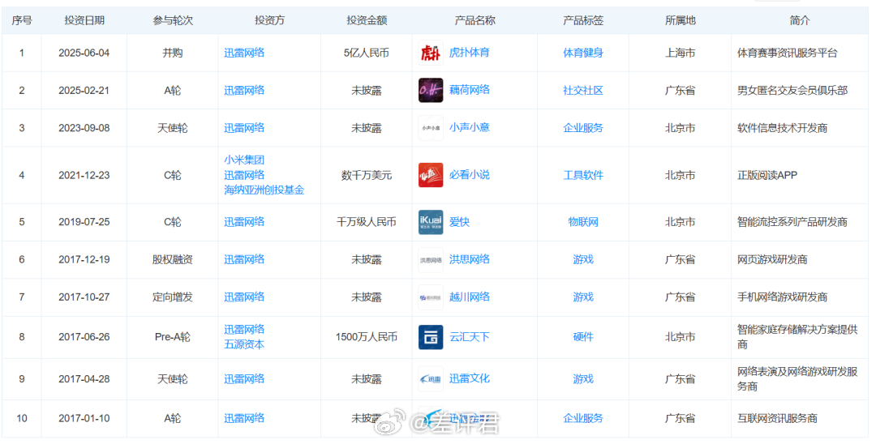Image resolution: width=876 pixels, height=444 pixels.
Task: Open the 爱快 product link
Action: [459, 221]
